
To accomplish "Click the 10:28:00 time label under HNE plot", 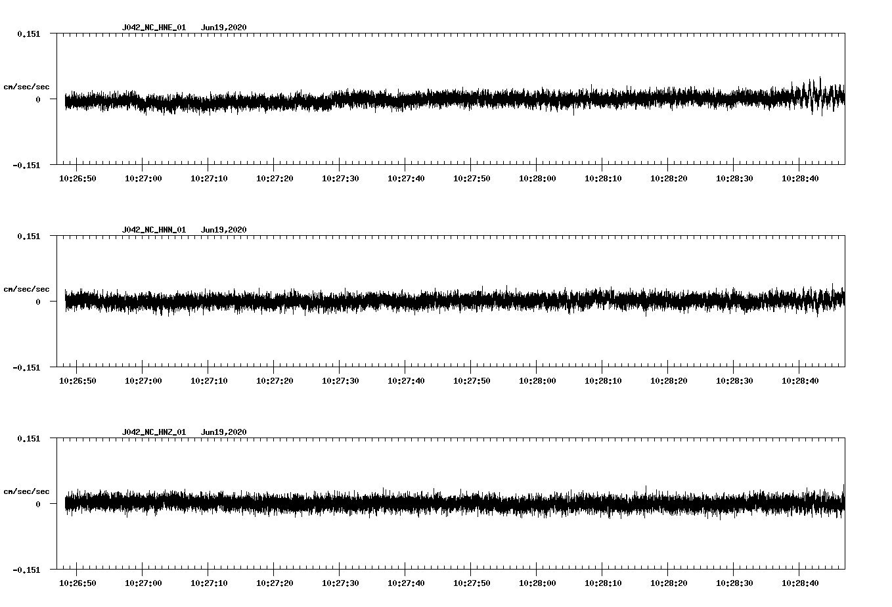I will click(x=537, y=179).
